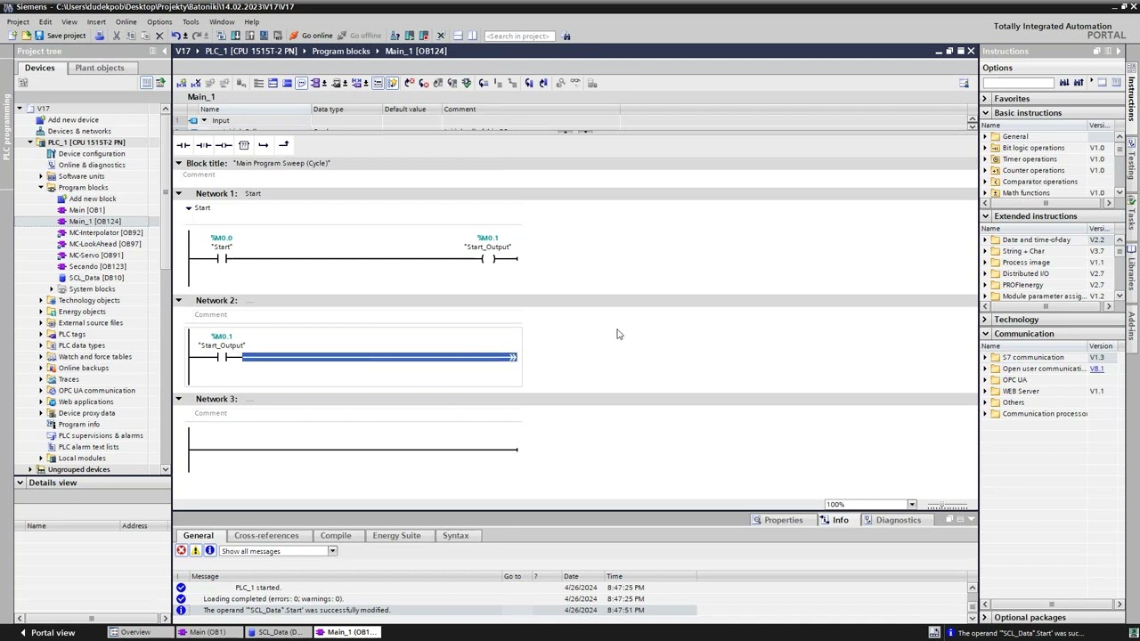
Task: Click Go online
Action: point(311,36)
